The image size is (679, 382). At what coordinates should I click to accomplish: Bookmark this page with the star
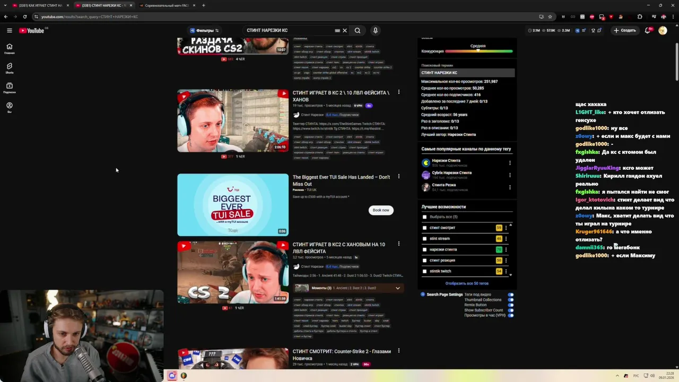(550, 16)
